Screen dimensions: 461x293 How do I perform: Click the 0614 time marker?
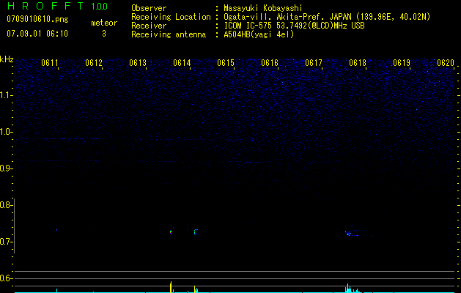182,63
